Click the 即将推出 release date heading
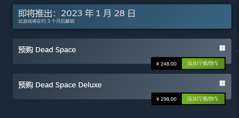The width and height of the screenshot is (239, 118). (x=77, y=13)
